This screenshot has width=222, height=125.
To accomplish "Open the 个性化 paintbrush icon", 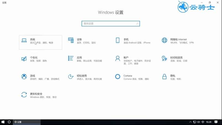I will [24, 59].
